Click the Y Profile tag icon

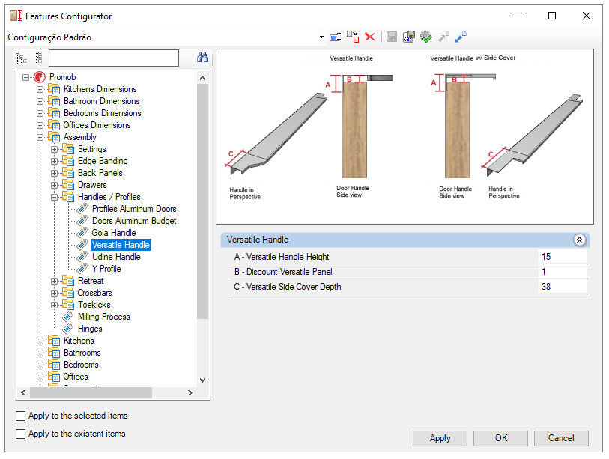(x=82, y=268)
